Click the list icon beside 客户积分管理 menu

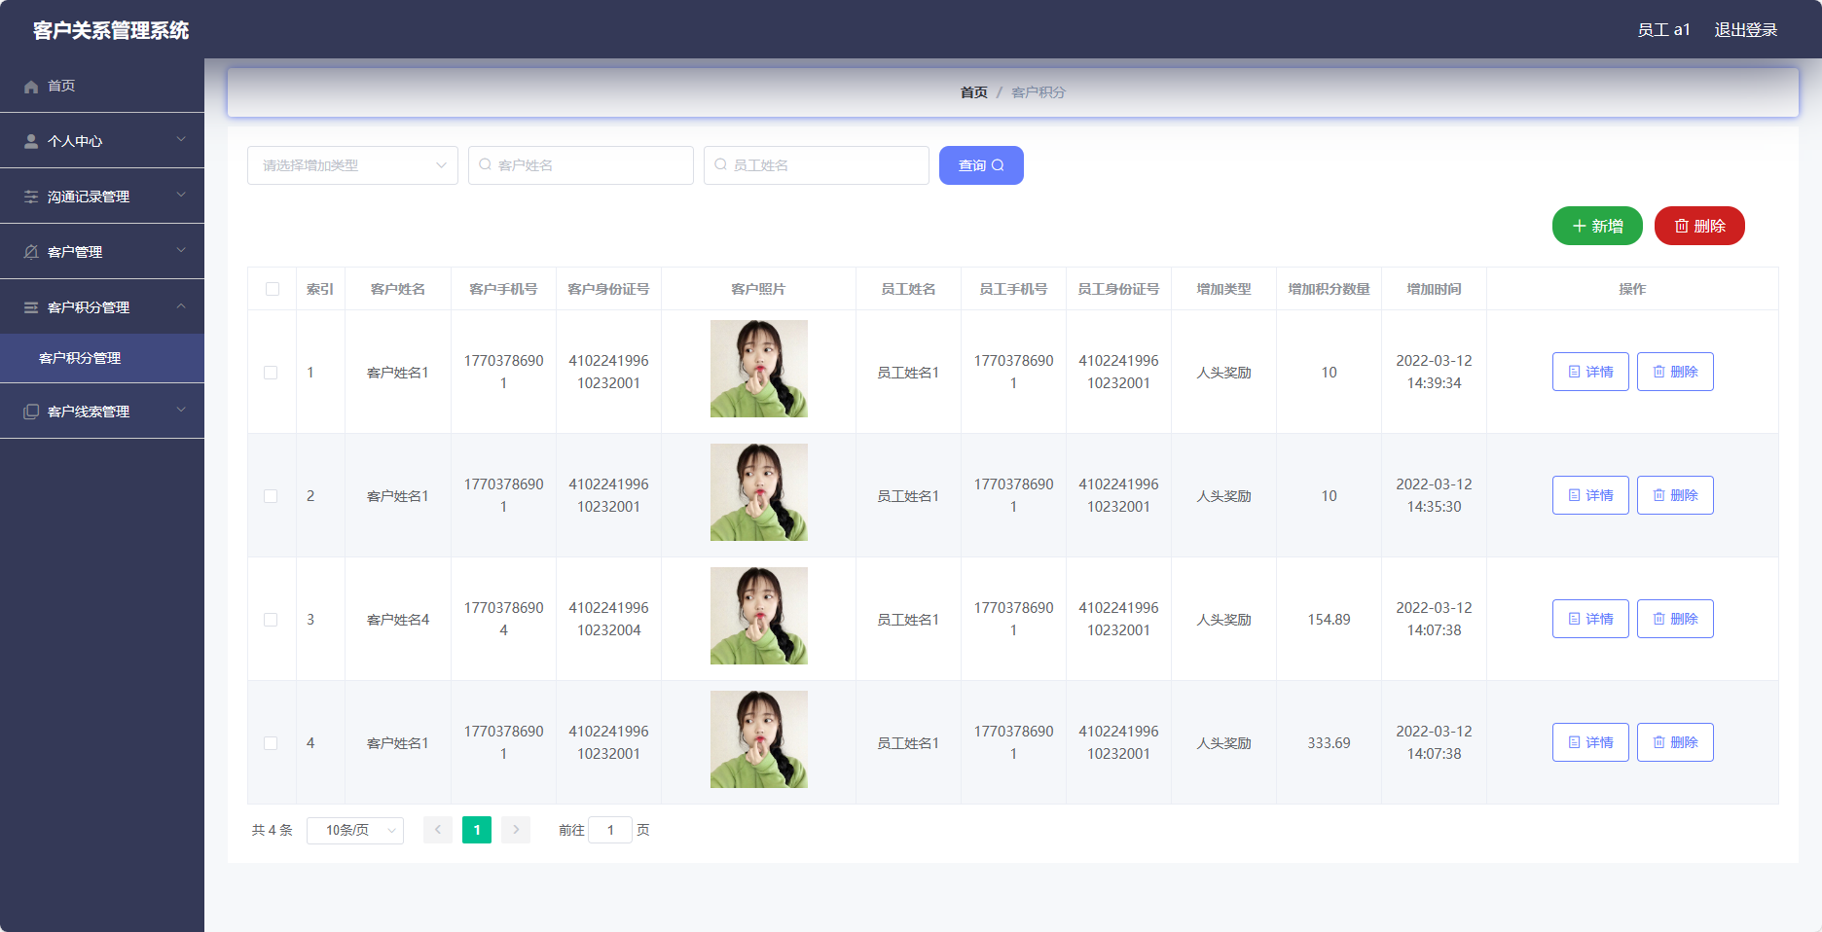(x=31, y=308)
